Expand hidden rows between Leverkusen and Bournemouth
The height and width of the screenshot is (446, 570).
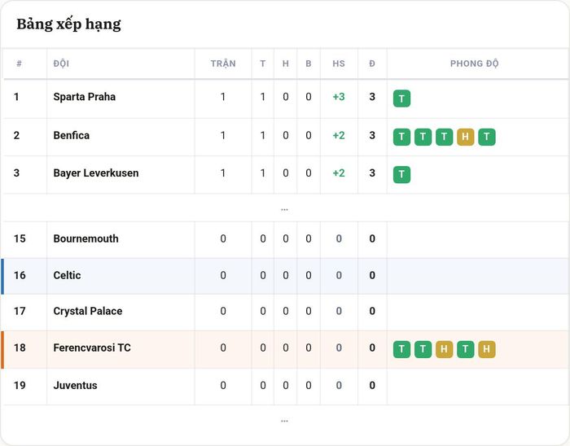284,209
